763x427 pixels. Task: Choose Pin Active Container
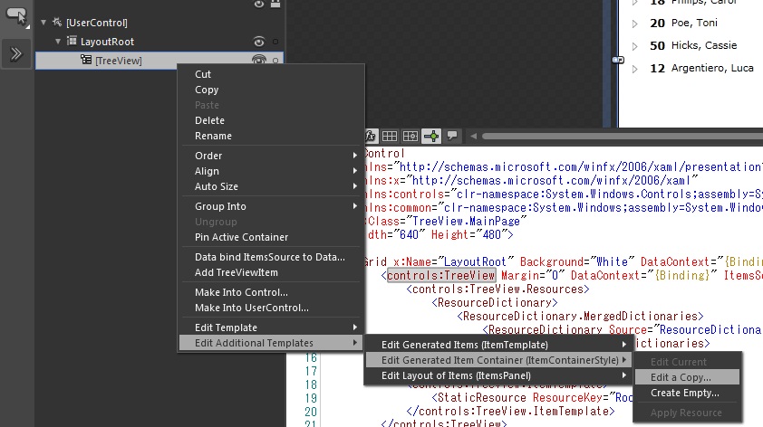271,237
